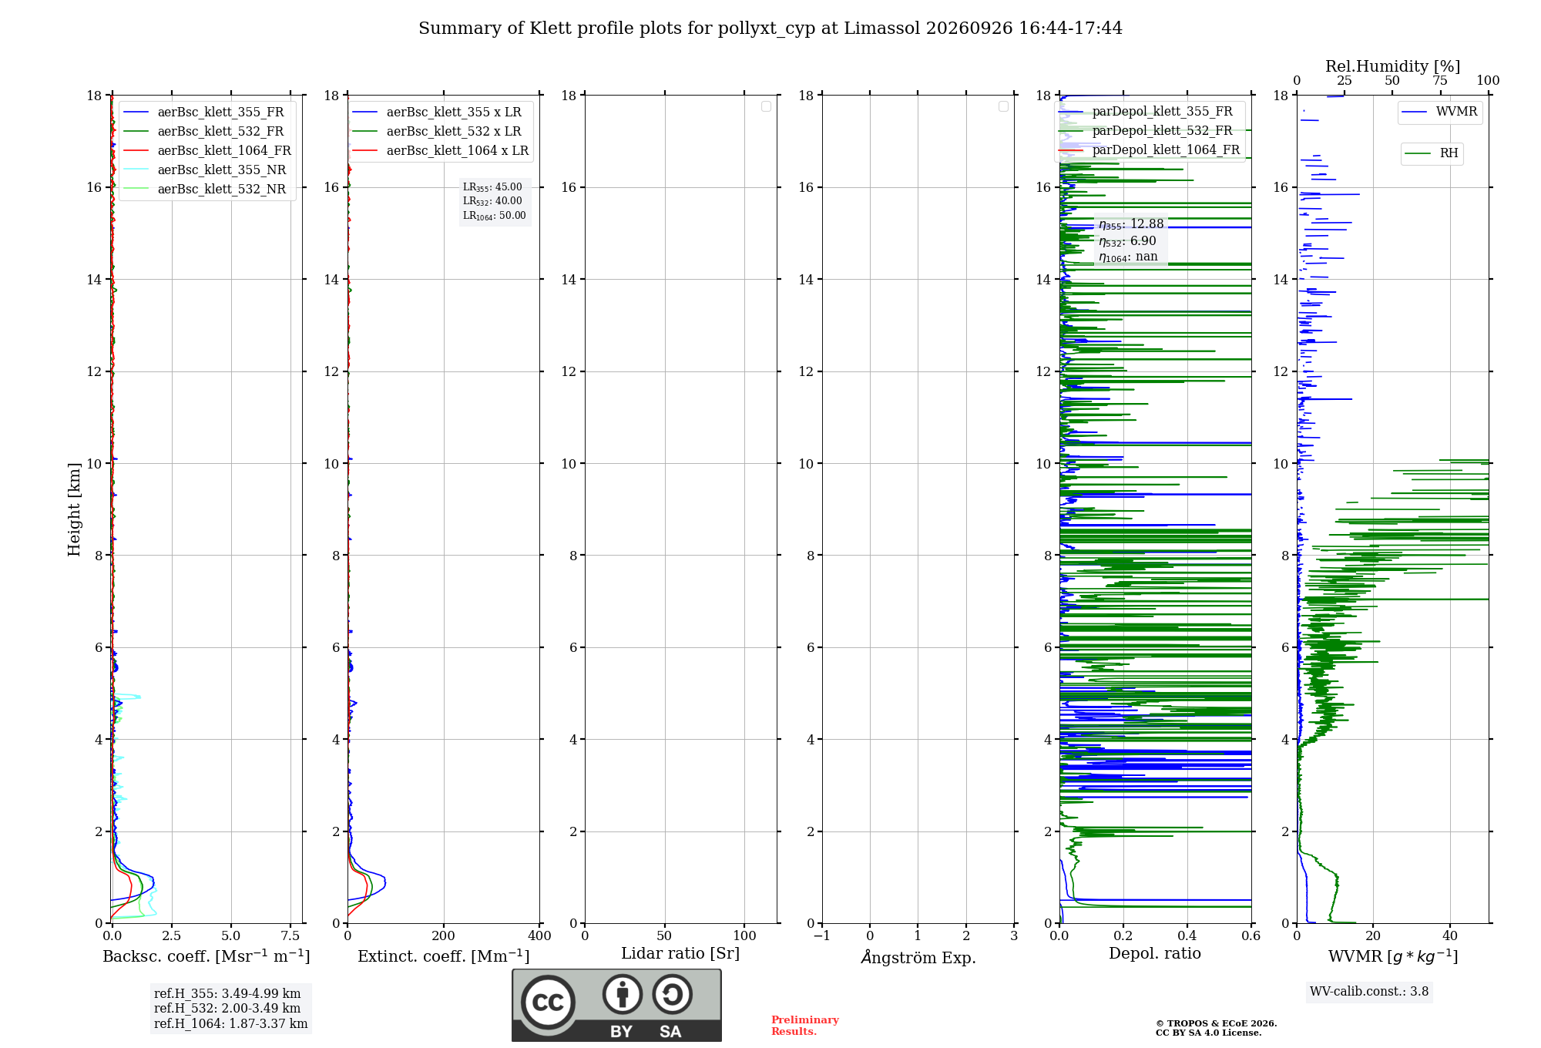Click the LR355: 45.00 annotation box
Image resolution: width=1541 pixels, height=1048 pixels.
495,201
